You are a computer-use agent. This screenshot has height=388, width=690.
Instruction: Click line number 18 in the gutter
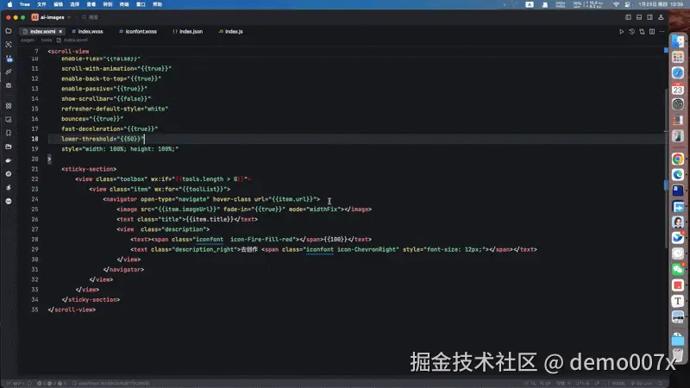pyautogui.click(x=34, y=139)
